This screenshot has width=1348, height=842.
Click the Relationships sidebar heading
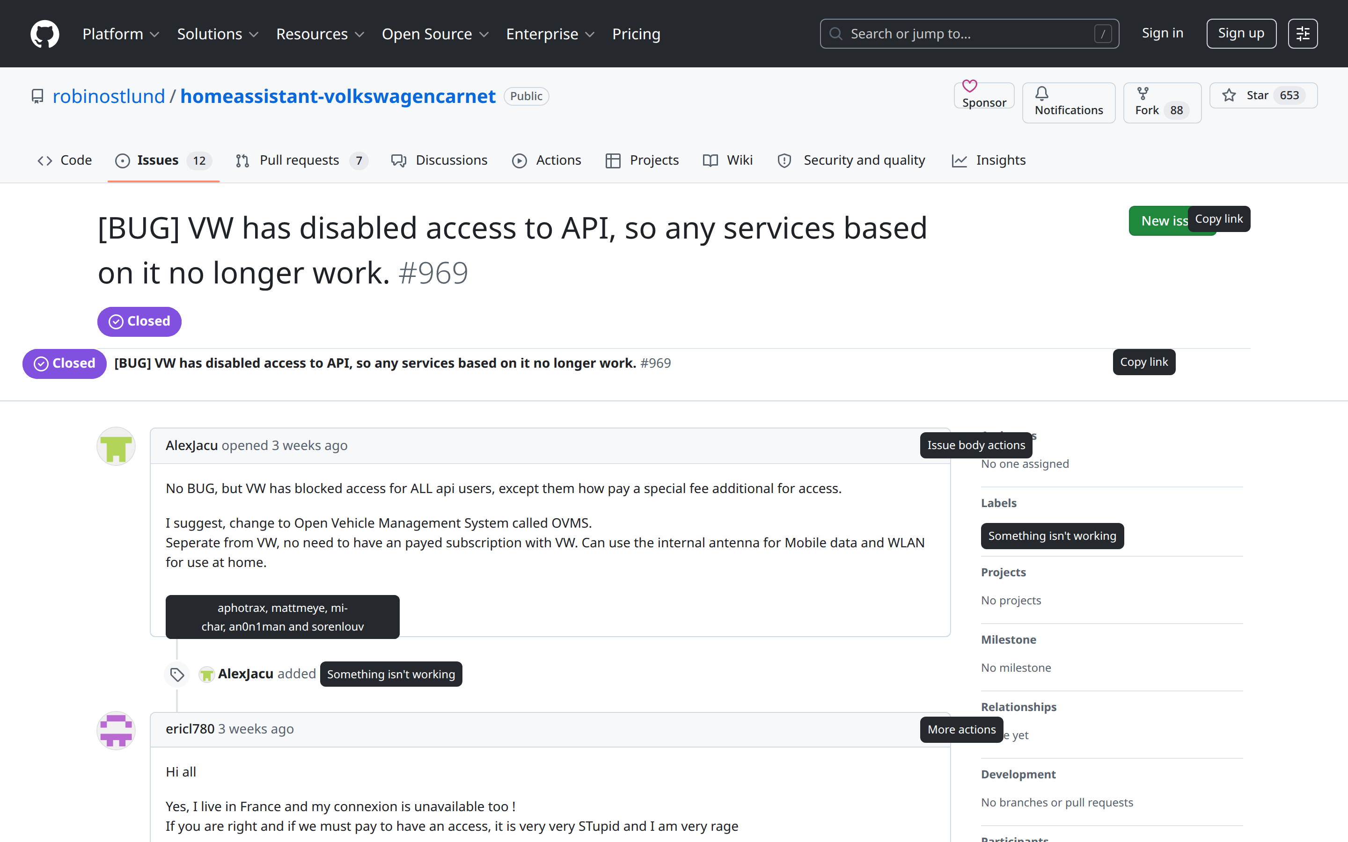(x=1019, y=707)
